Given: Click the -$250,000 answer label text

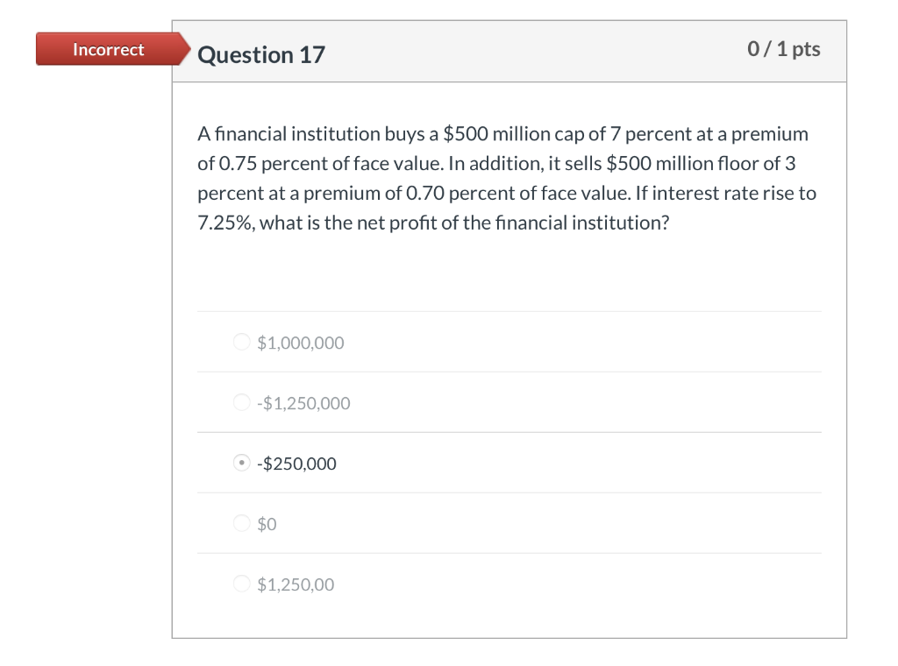Looking at the screenshot, I should pos(296,464).
